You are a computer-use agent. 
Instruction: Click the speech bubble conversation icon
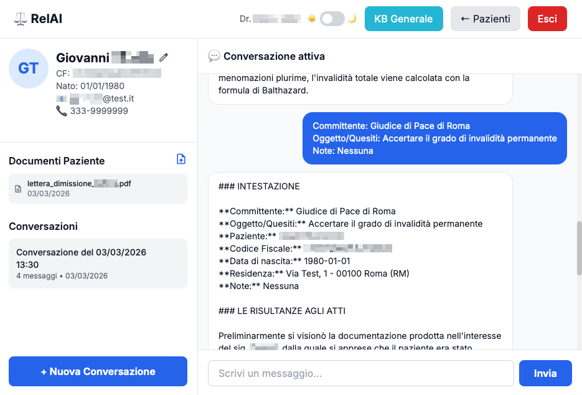pyautogui.click(x=214, y=56)
